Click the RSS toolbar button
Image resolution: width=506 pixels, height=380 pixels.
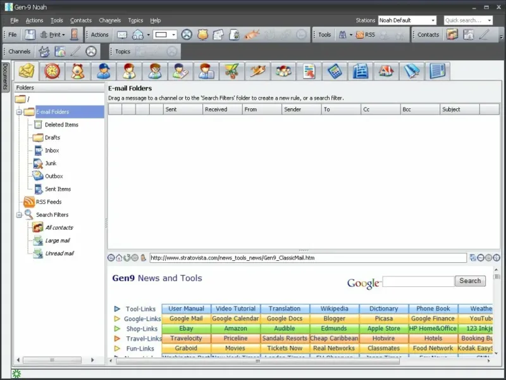click(366, 35)
